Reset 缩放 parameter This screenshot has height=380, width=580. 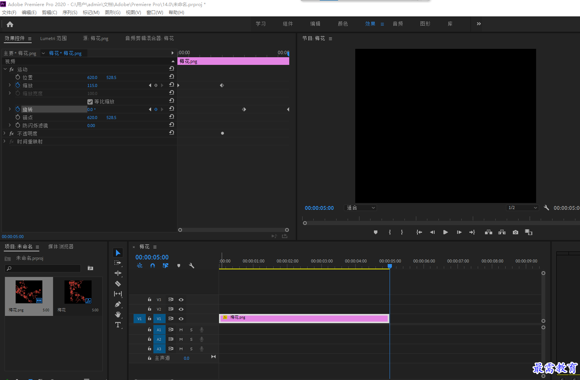pyautogui.click(x=172, y=85)
